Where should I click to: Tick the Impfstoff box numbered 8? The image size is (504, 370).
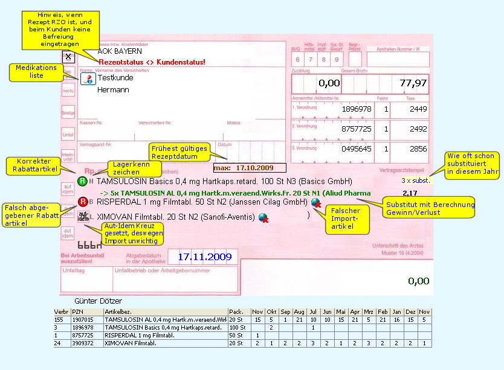324,59
